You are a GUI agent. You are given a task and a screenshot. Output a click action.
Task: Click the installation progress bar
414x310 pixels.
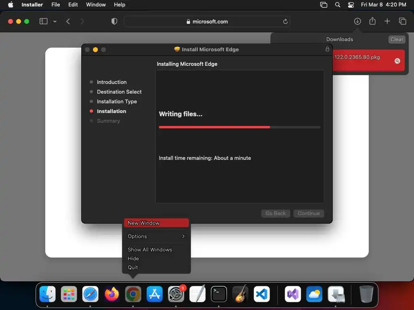[239, 127]
